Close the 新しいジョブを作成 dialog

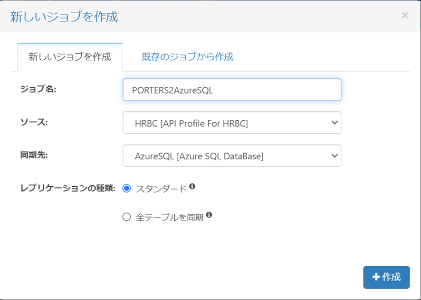pos(405,16)
